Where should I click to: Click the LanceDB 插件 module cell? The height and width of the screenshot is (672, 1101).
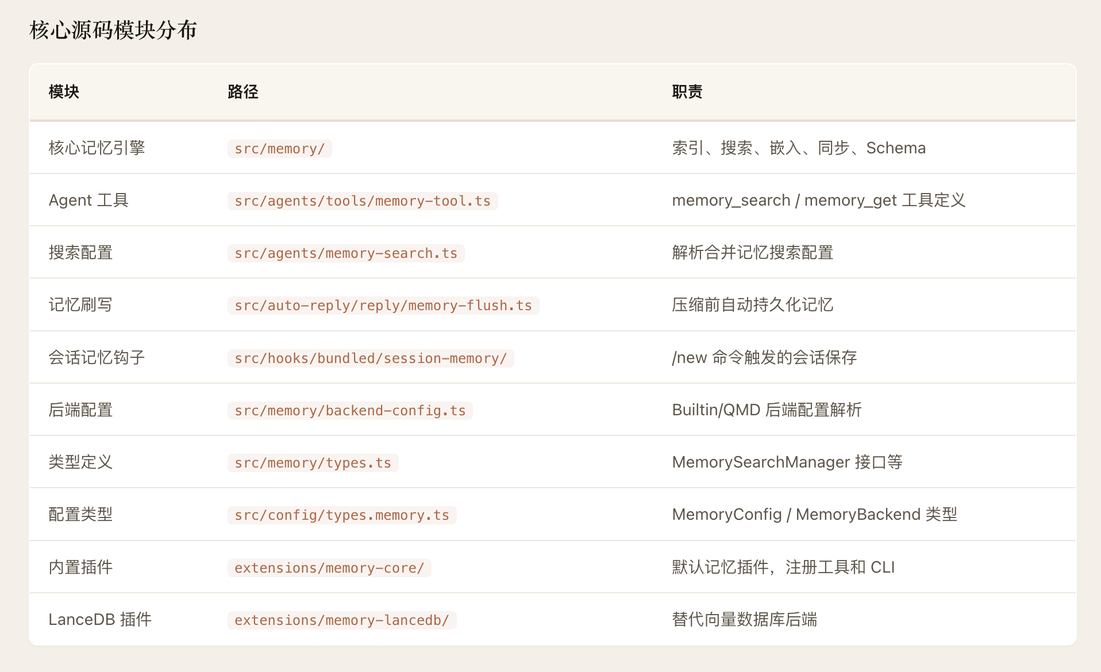click(x=100, y=620)
